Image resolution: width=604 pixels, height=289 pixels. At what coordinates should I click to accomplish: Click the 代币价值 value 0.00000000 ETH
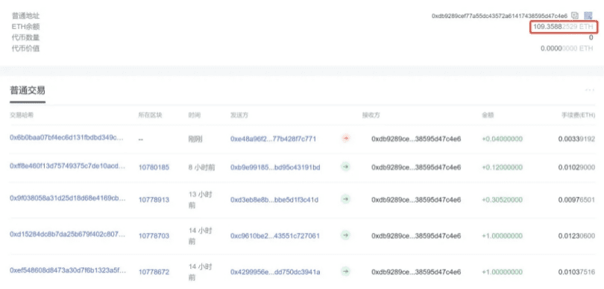(567, 48)
